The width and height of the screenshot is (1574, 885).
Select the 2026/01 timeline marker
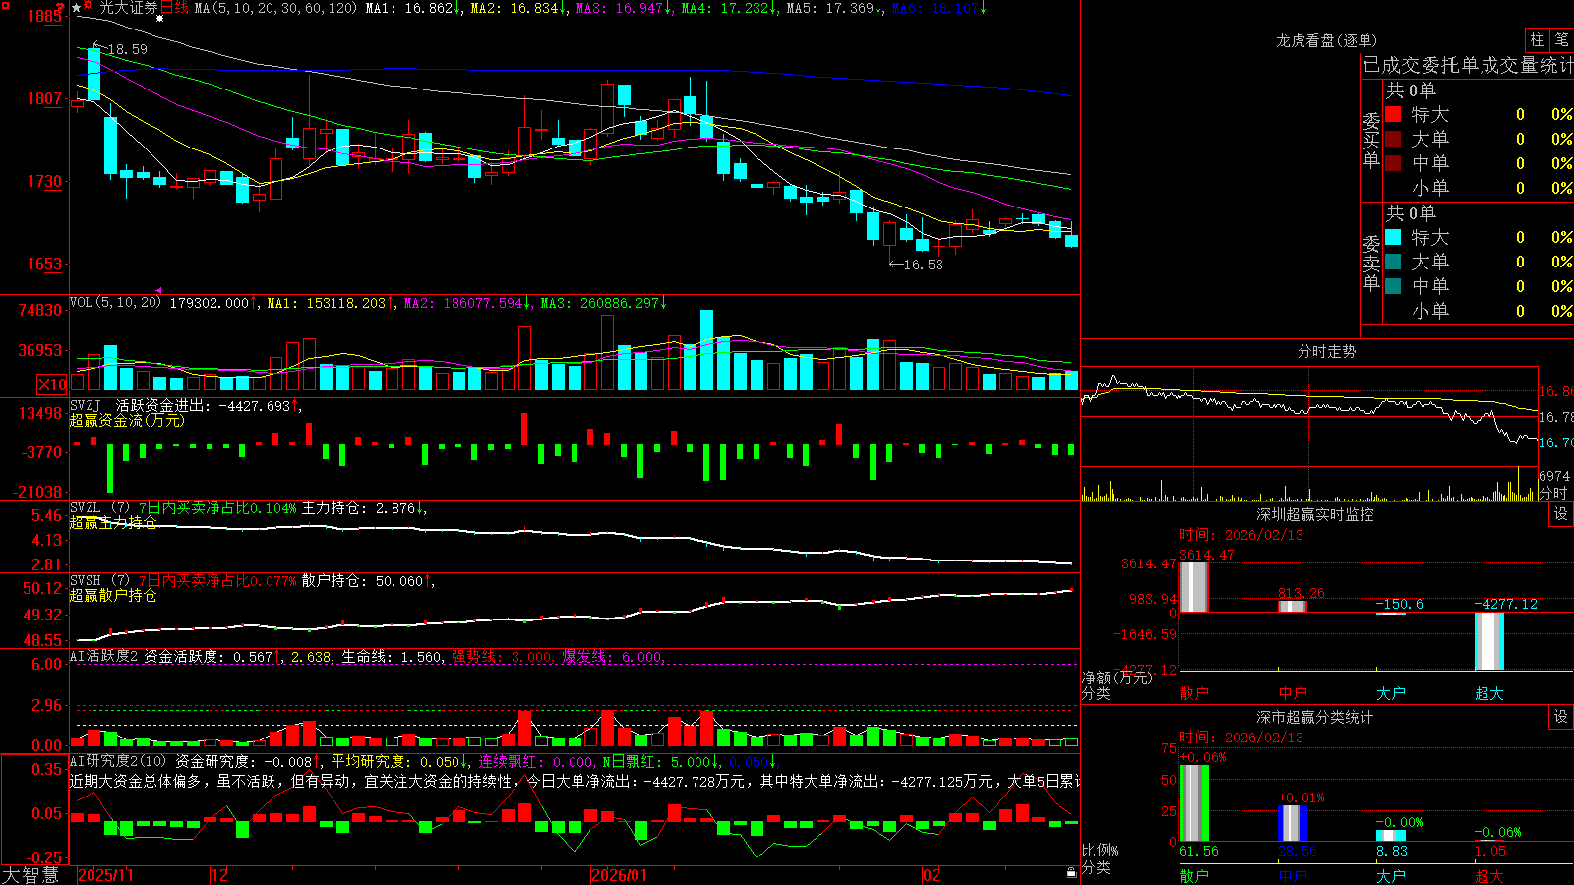(620, 875)
